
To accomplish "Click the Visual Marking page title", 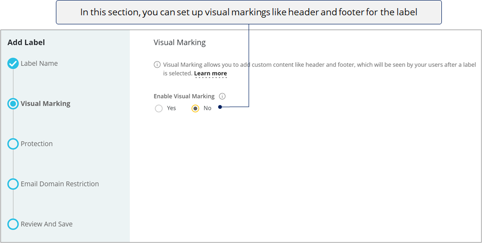I will coord(180,42).
